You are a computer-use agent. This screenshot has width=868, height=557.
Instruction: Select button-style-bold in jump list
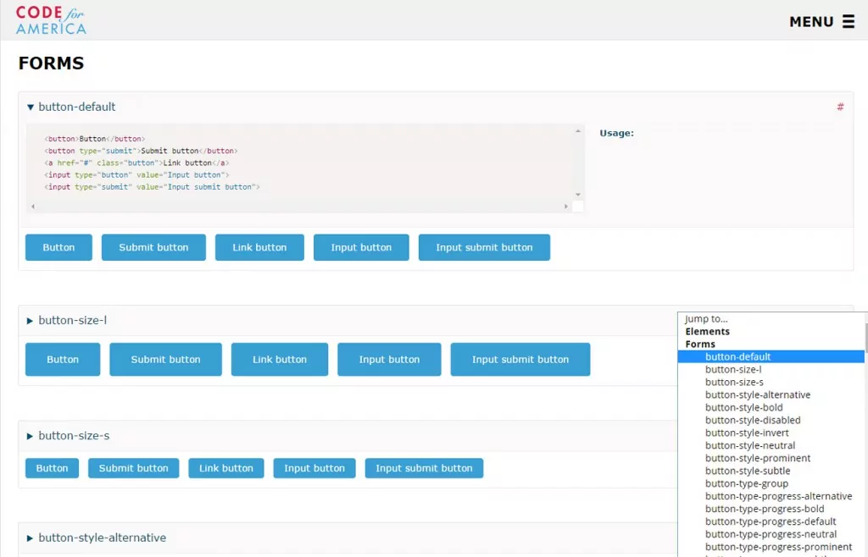(771, 408)
